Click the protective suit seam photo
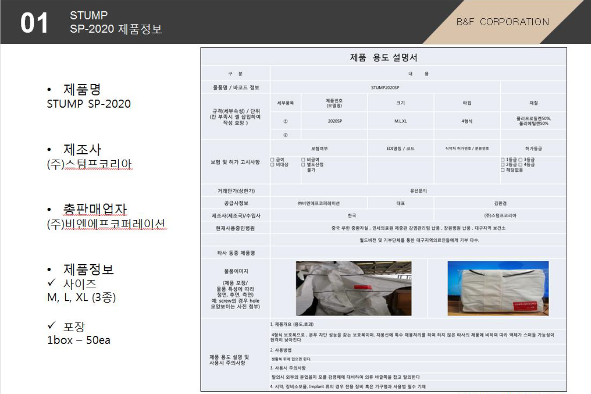The width and height of the screenshot is (591, 394). pos(354,288)
